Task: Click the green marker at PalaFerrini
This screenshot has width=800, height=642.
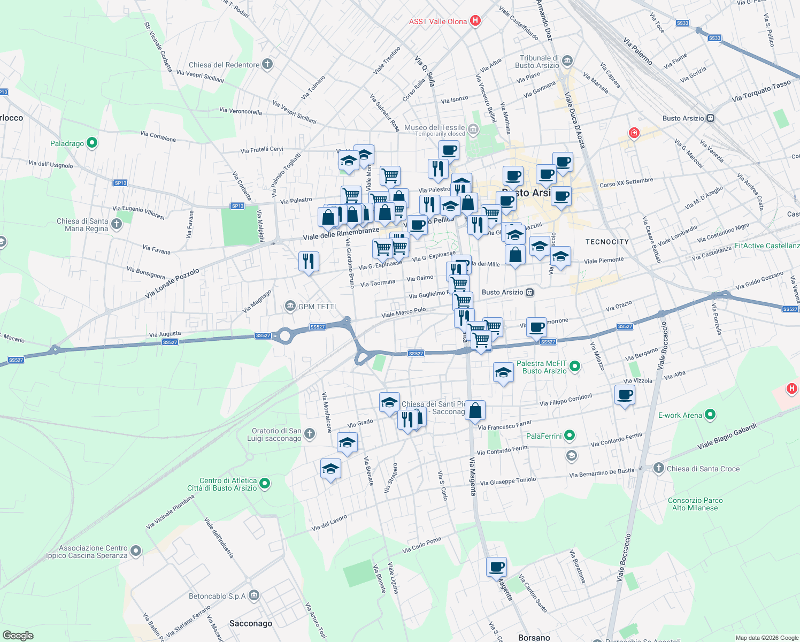Action: point(570,435)
